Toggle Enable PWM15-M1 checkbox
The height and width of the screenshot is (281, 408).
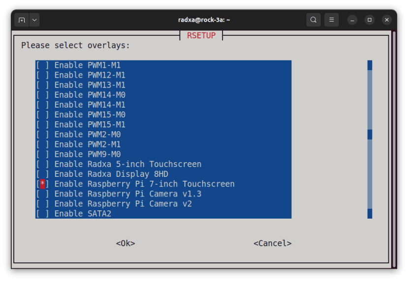click(x=42, y=124)
